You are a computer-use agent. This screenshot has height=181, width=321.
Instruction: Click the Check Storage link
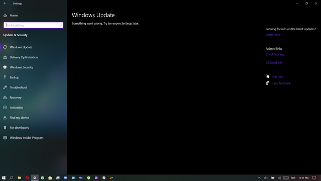pyautogui.click(x=275, y=54)
